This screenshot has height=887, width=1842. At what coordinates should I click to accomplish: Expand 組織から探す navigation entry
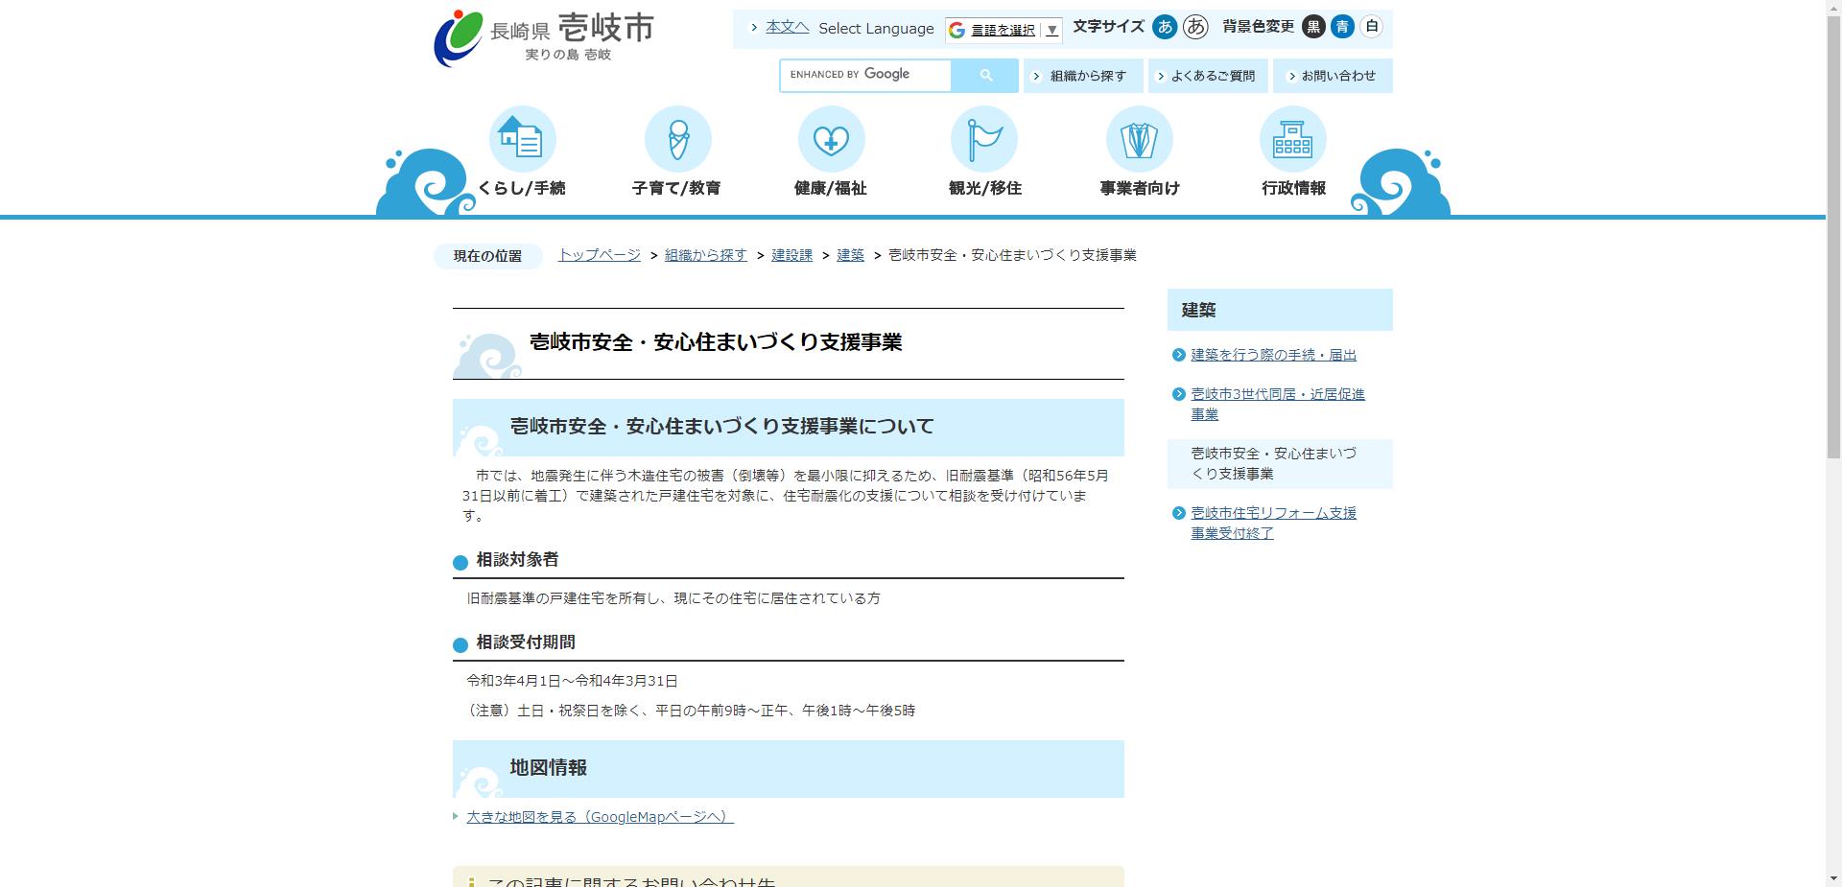1082,75
